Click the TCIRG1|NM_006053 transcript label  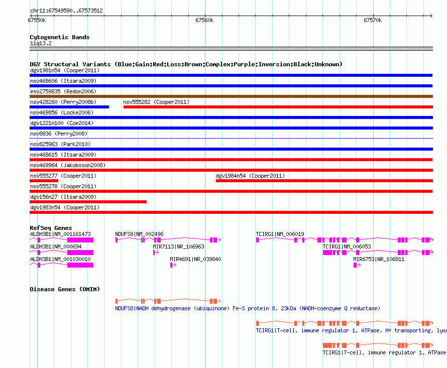pos(347,247)
